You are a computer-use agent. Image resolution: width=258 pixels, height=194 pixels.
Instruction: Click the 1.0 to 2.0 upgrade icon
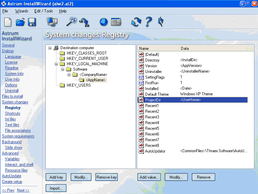[x=84, y=22]
